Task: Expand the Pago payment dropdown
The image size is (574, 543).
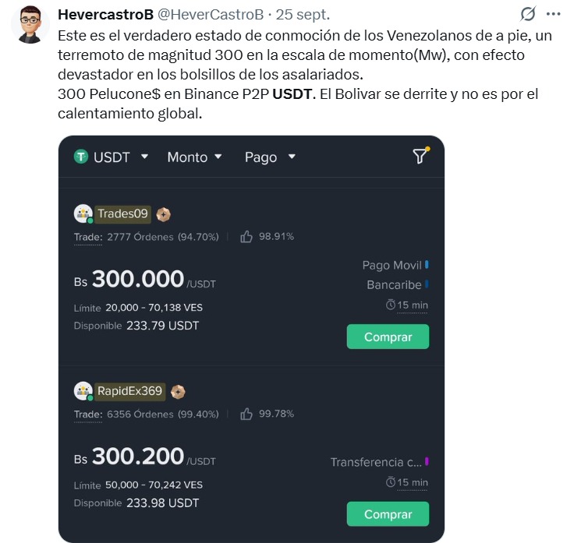Action: pos(270,157)
